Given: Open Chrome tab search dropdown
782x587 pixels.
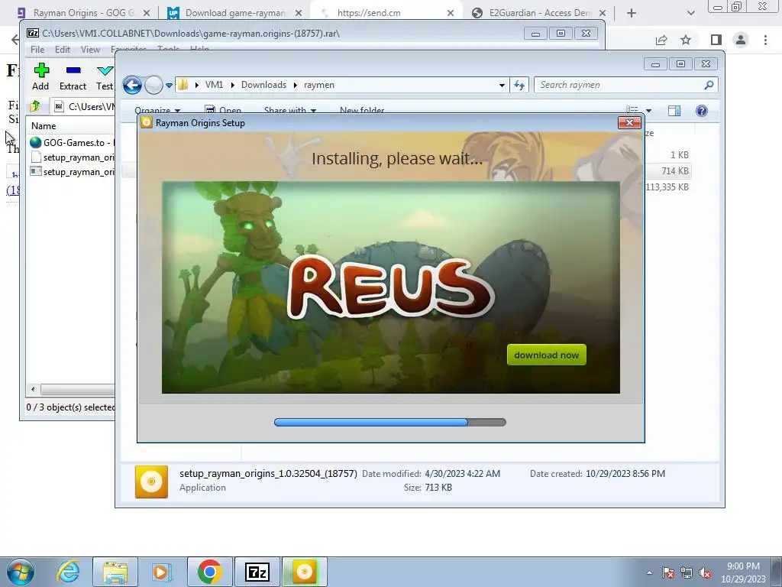Looking at the screenshot, I should (690, 13).
